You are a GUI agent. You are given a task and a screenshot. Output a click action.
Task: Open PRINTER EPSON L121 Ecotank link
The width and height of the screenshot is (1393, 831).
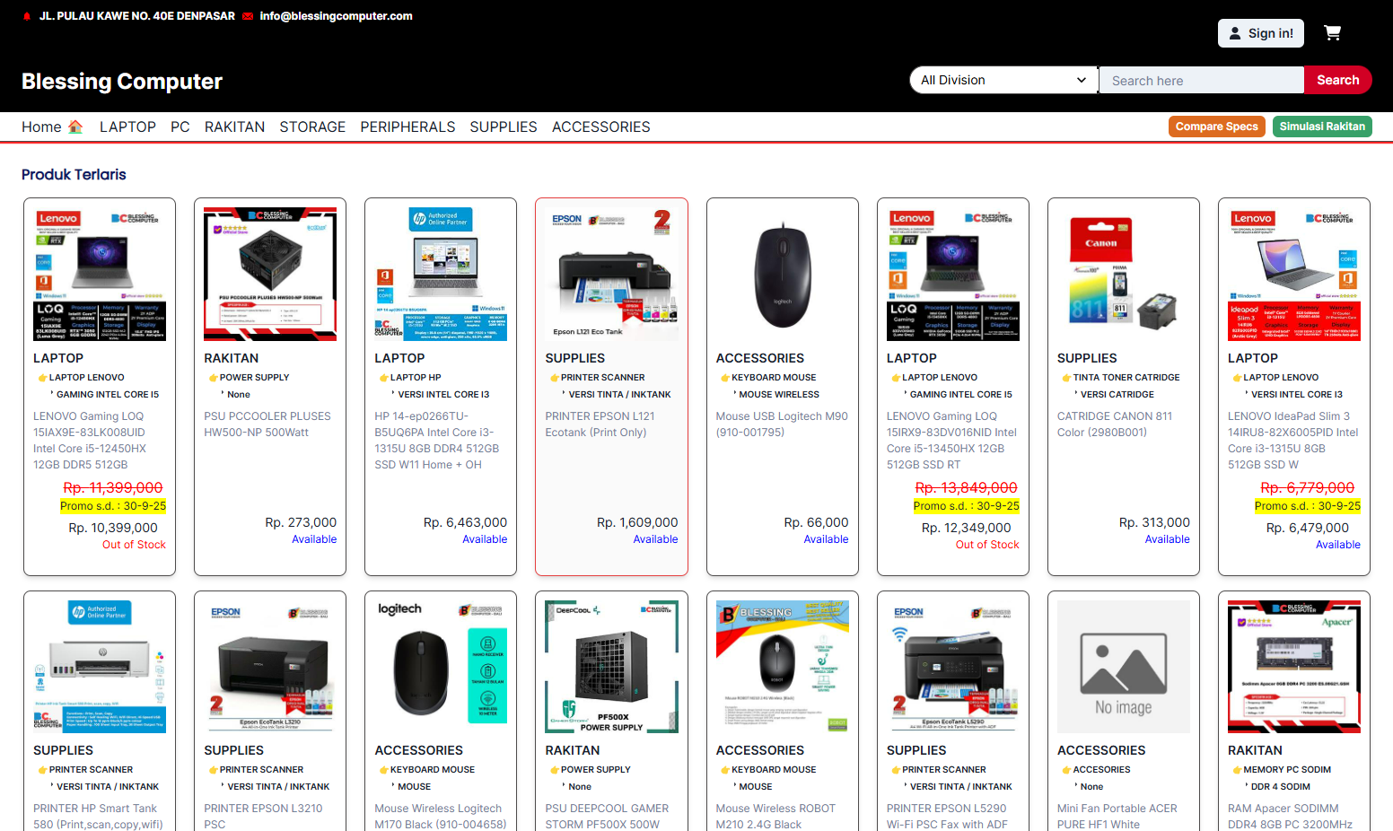(x=600, y=424)
